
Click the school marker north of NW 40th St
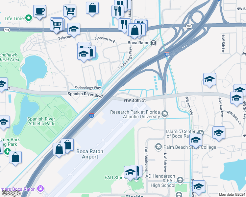209,80
